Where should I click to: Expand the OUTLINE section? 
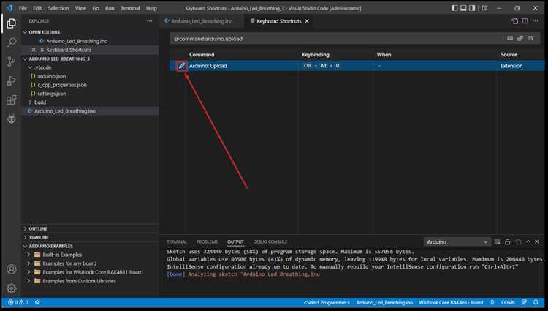(38, 228)
